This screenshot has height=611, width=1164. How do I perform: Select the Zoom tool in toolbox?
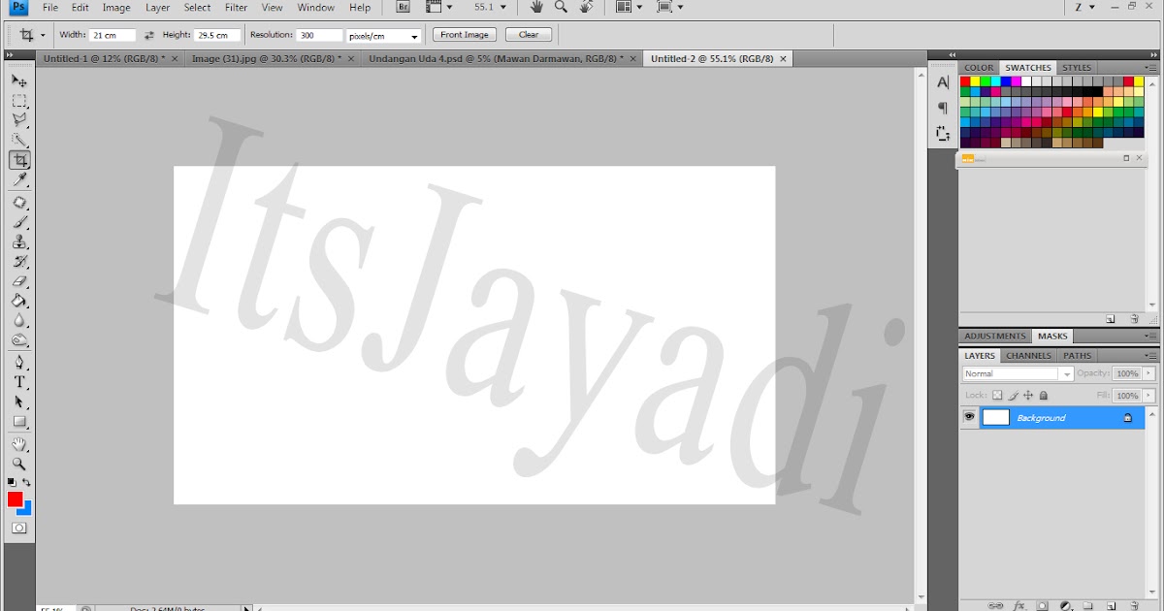tap(19, 464)
